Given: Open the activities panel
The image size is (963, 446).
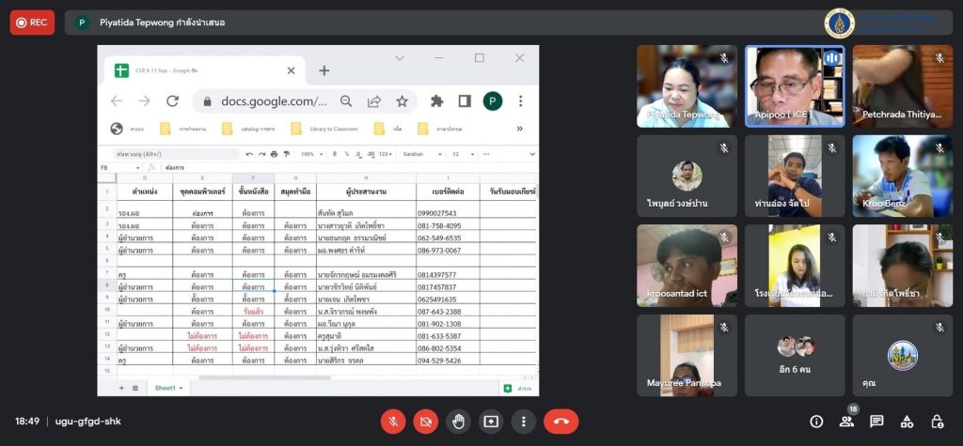Looking at the screenshot, I should [907, 422].
